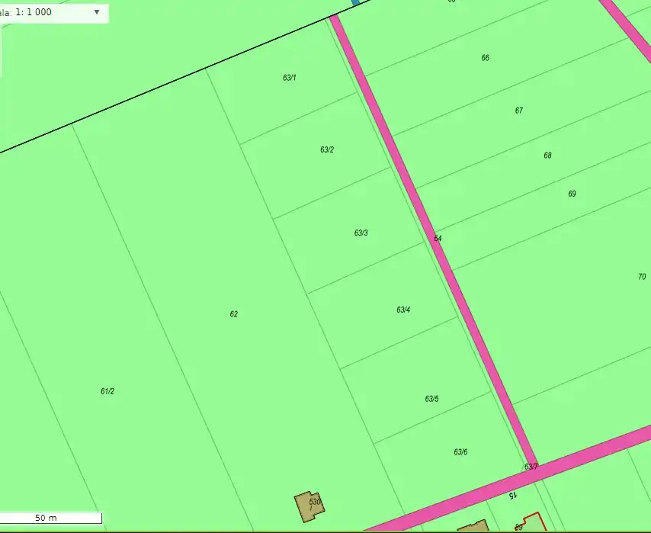Click the 63/7 label at road junction
This screenshot has height=533, width=651.
pyautogui.click(x=531, y=467)
